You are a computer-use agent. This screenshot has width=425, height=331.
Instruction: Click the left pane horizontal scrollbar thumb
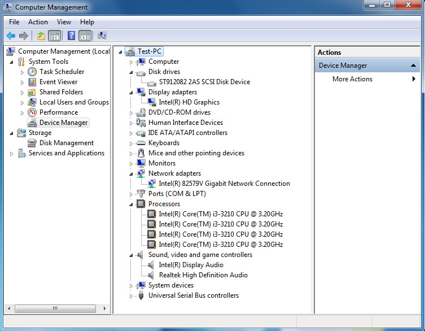[55, 308]
